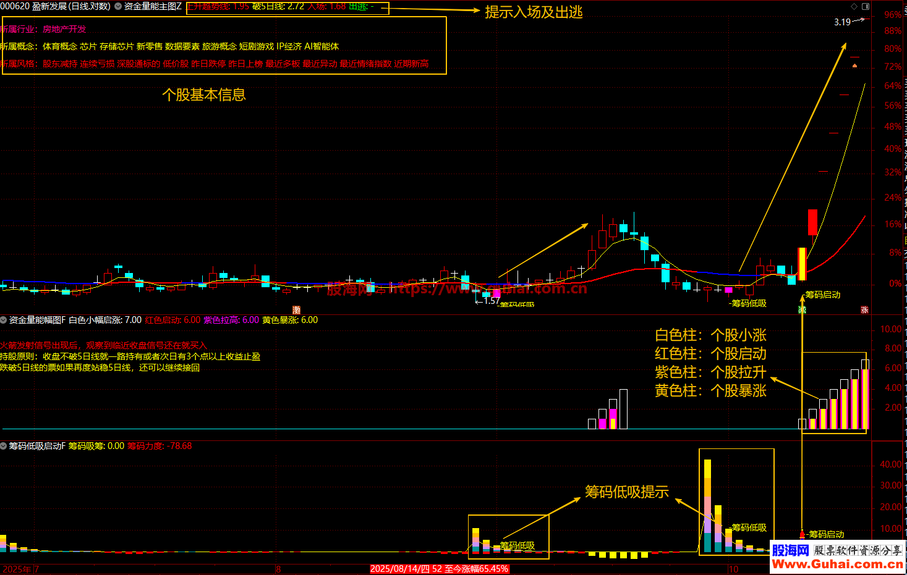The image size is (907, 575).
Task: Click the green 激 marker under 筹码启动 label
Action: pyautogui.click(x=802, y=309)
